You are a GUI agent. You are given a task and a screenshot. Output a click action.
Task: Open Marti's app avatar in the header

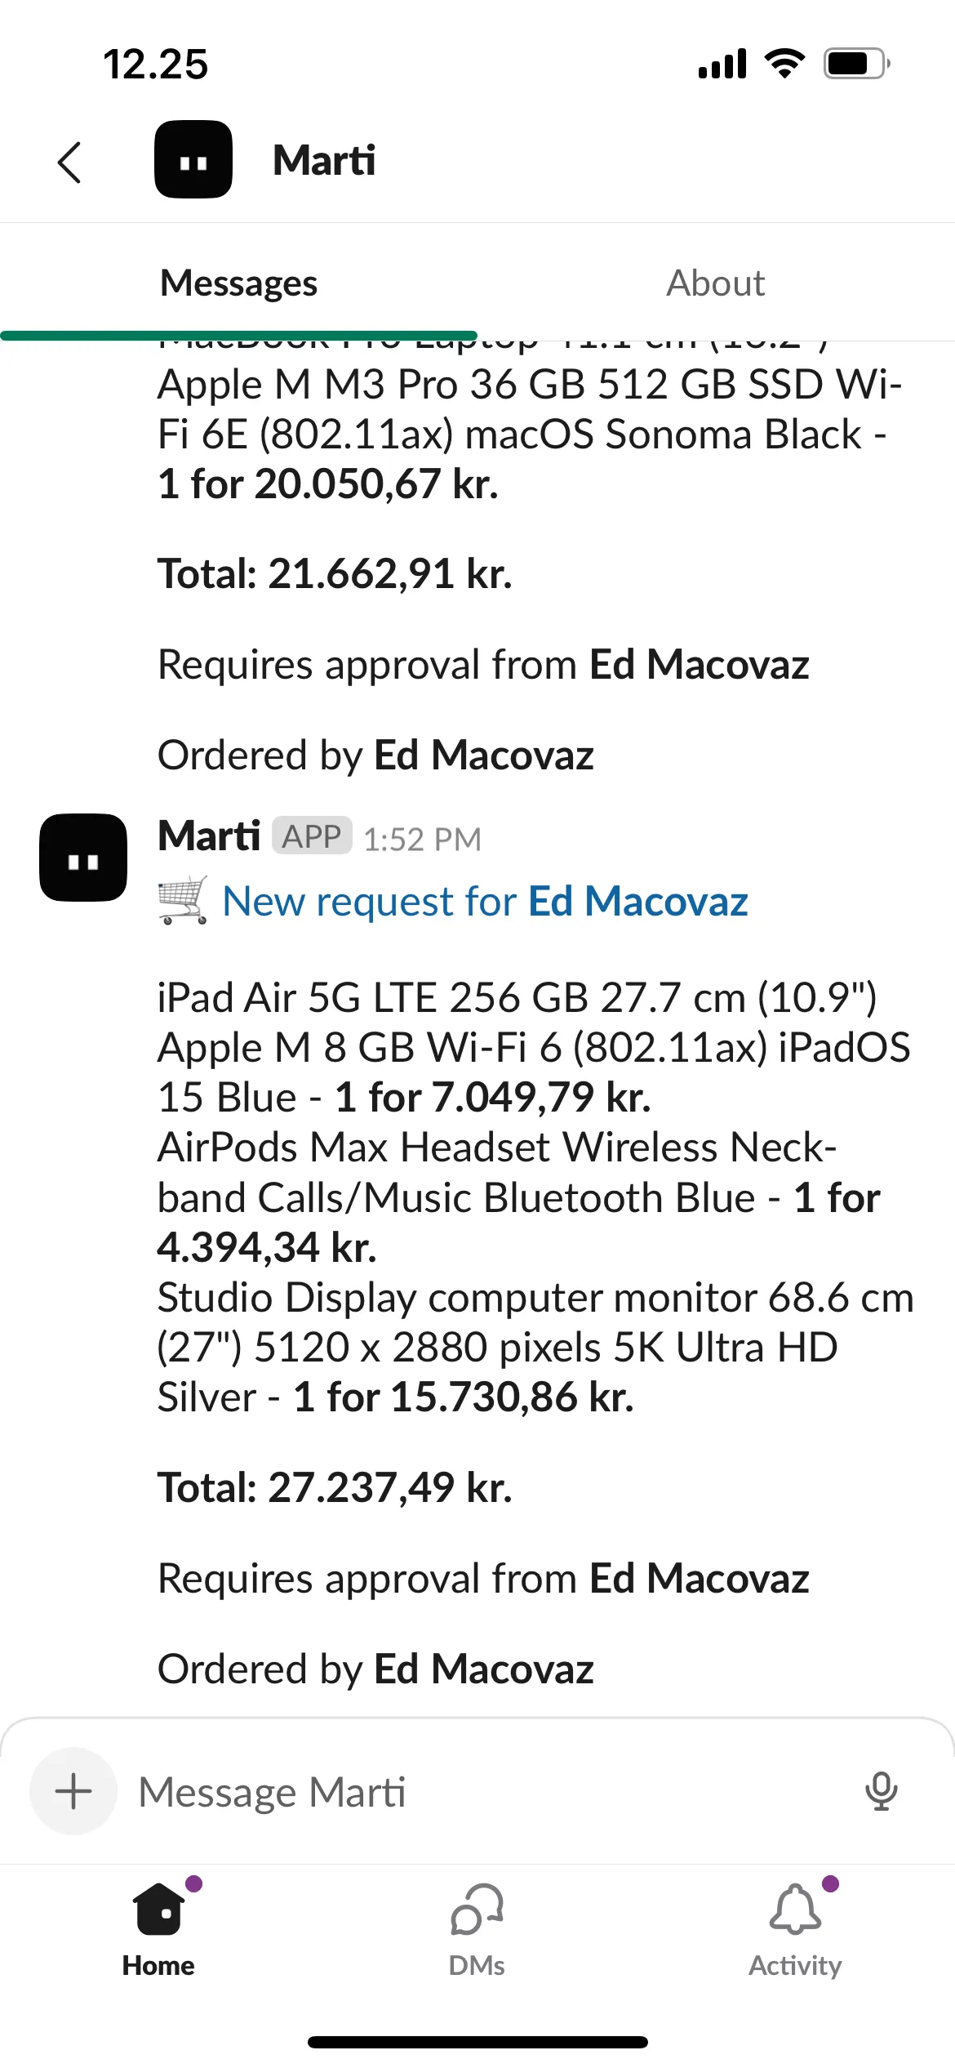(x=193, y=159)
